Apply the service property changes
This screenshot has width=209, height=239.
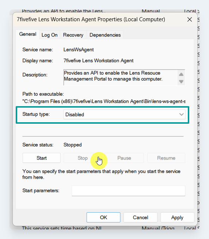click(x=177, y=217)
